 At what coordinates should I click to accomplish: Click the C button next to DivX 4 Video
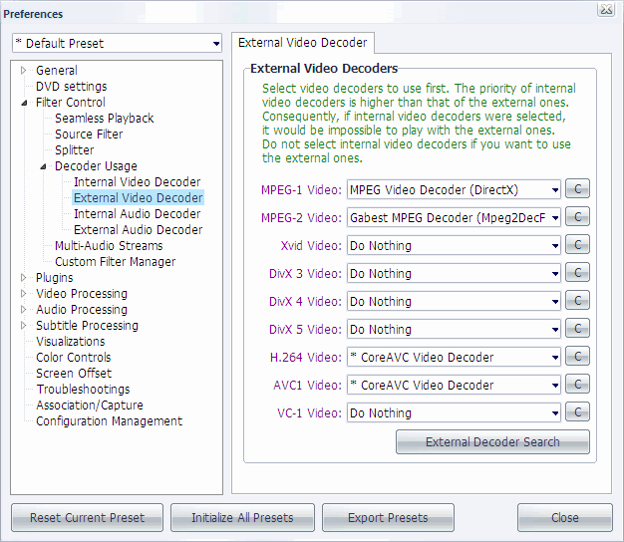point(577,301)
